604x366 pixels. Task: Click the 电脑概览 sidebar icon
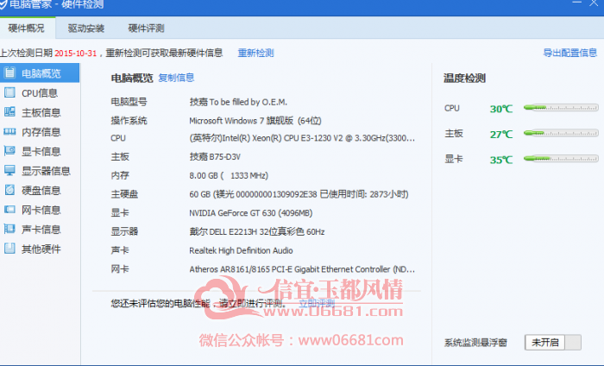click(9, 73)
